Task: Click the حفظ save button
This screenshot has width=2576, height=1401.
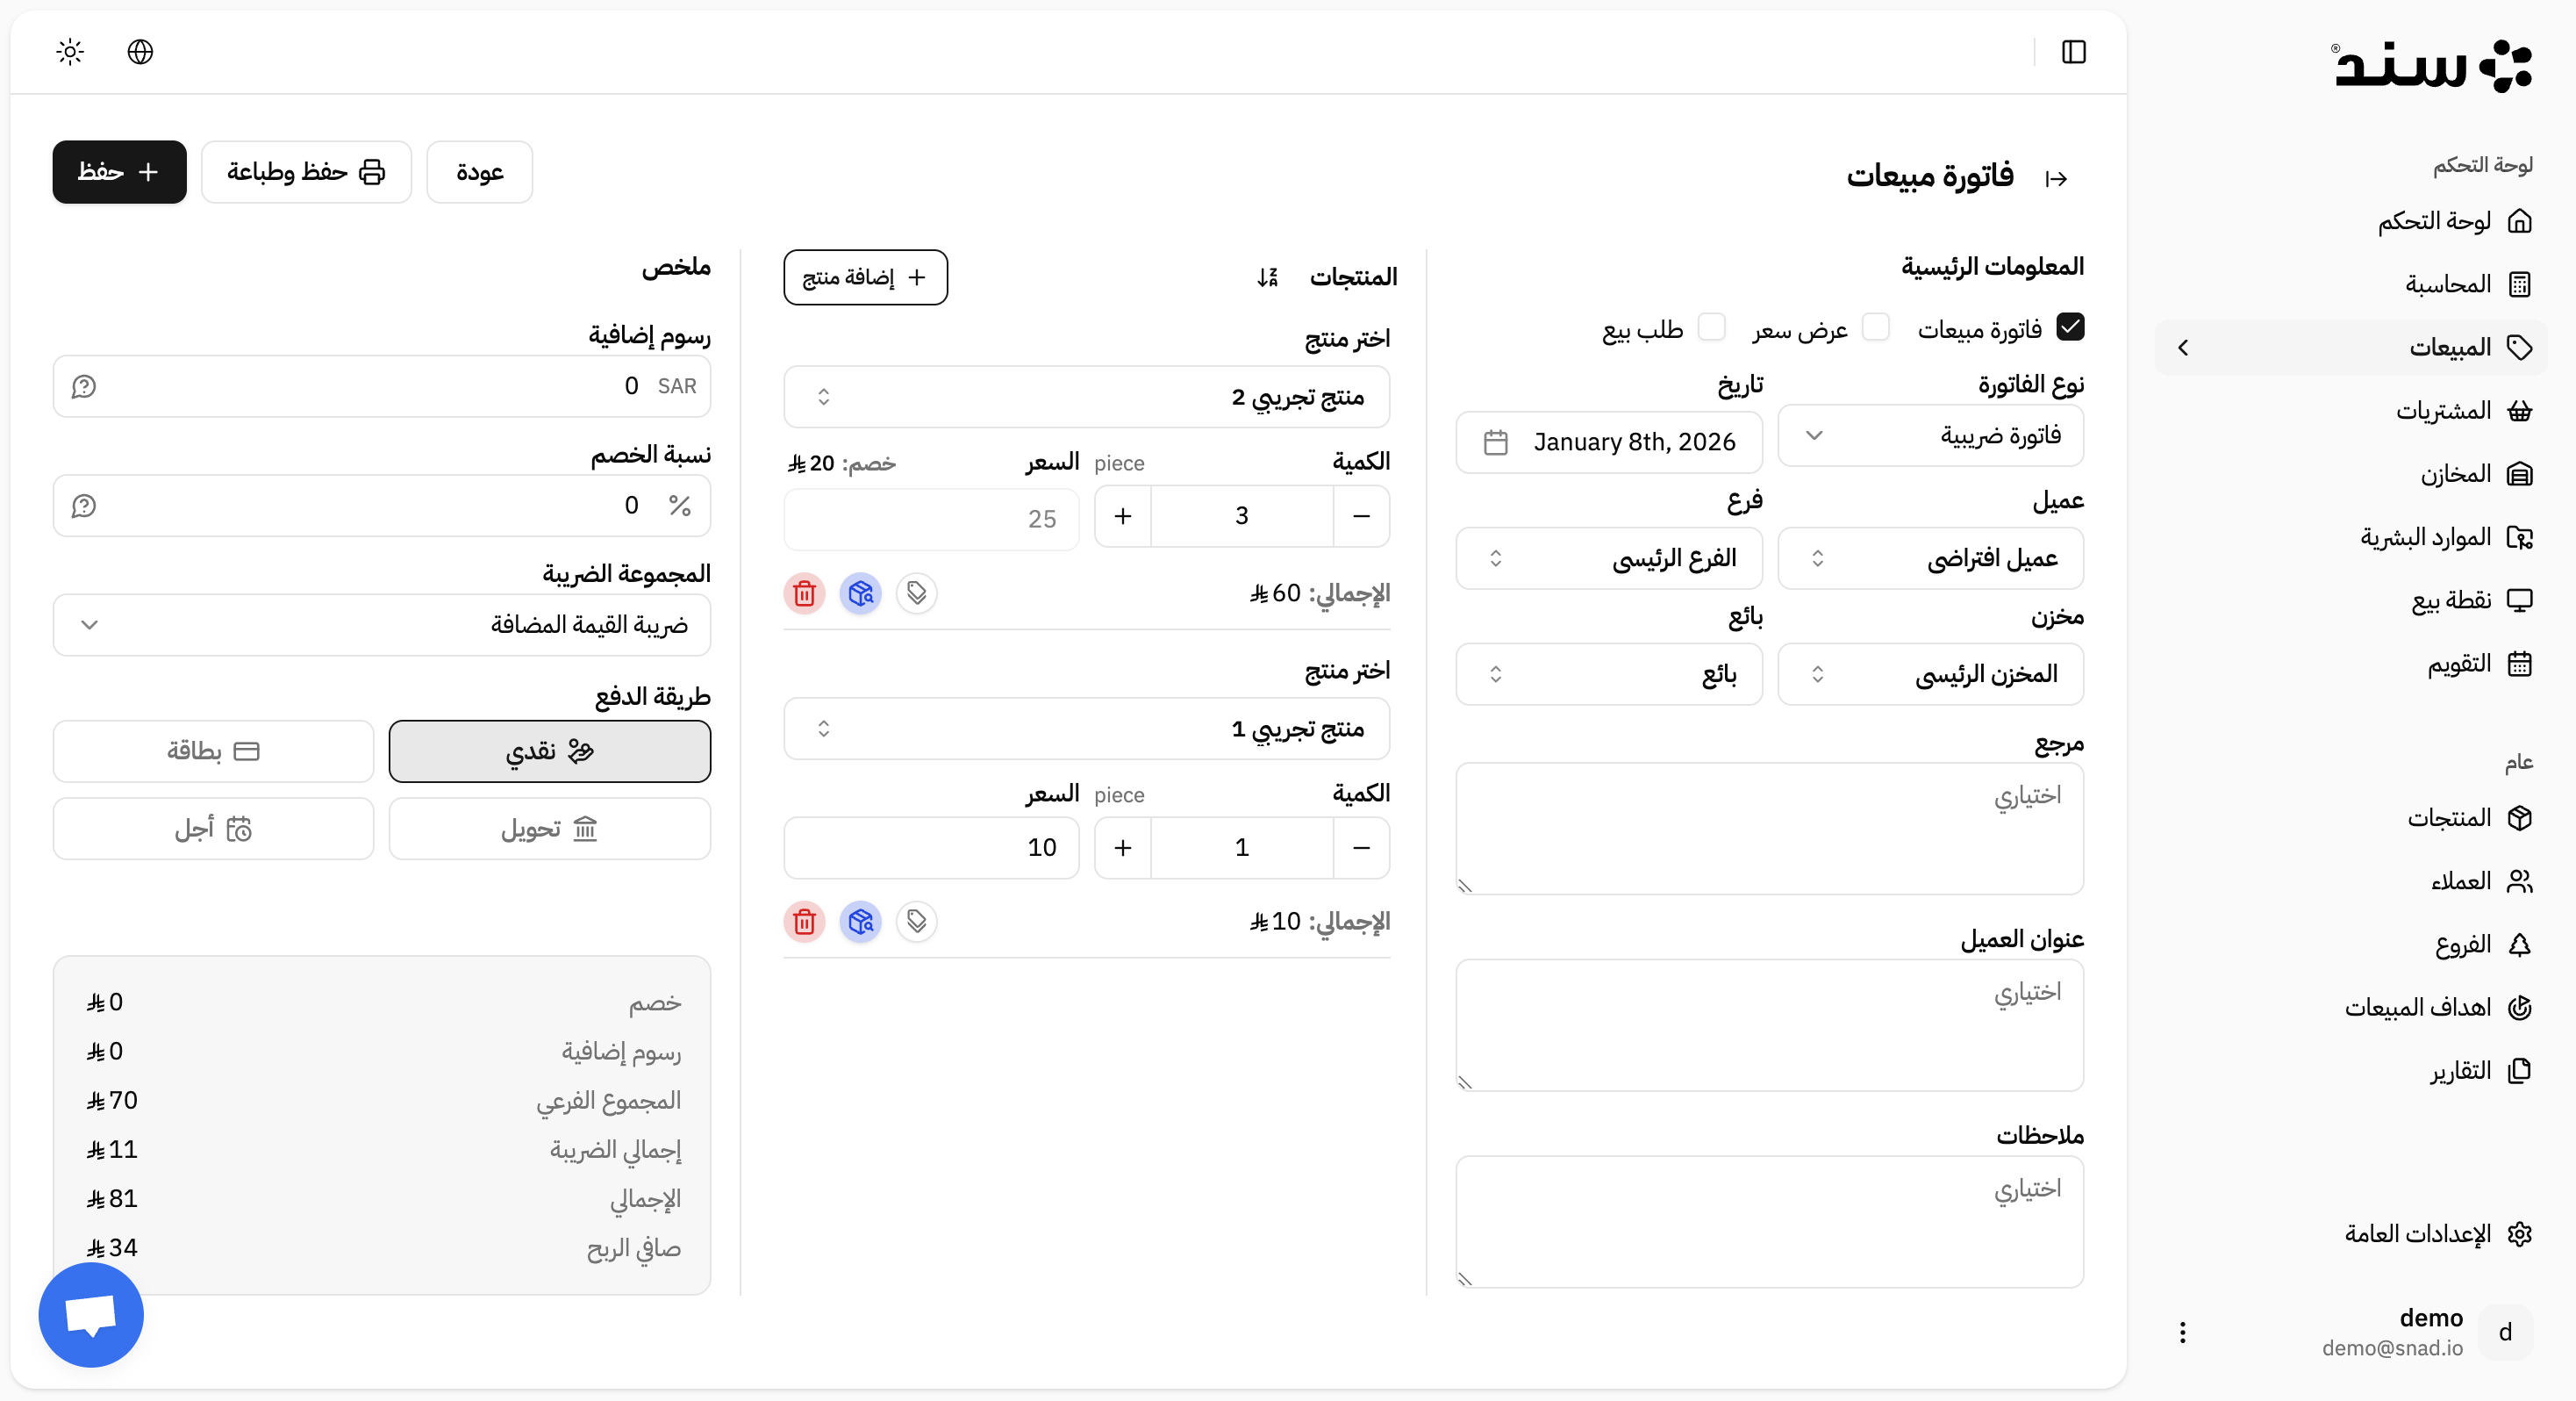Action: tap(119, 171)
